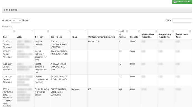Click the Esporta Excel button

pos(182,2)
